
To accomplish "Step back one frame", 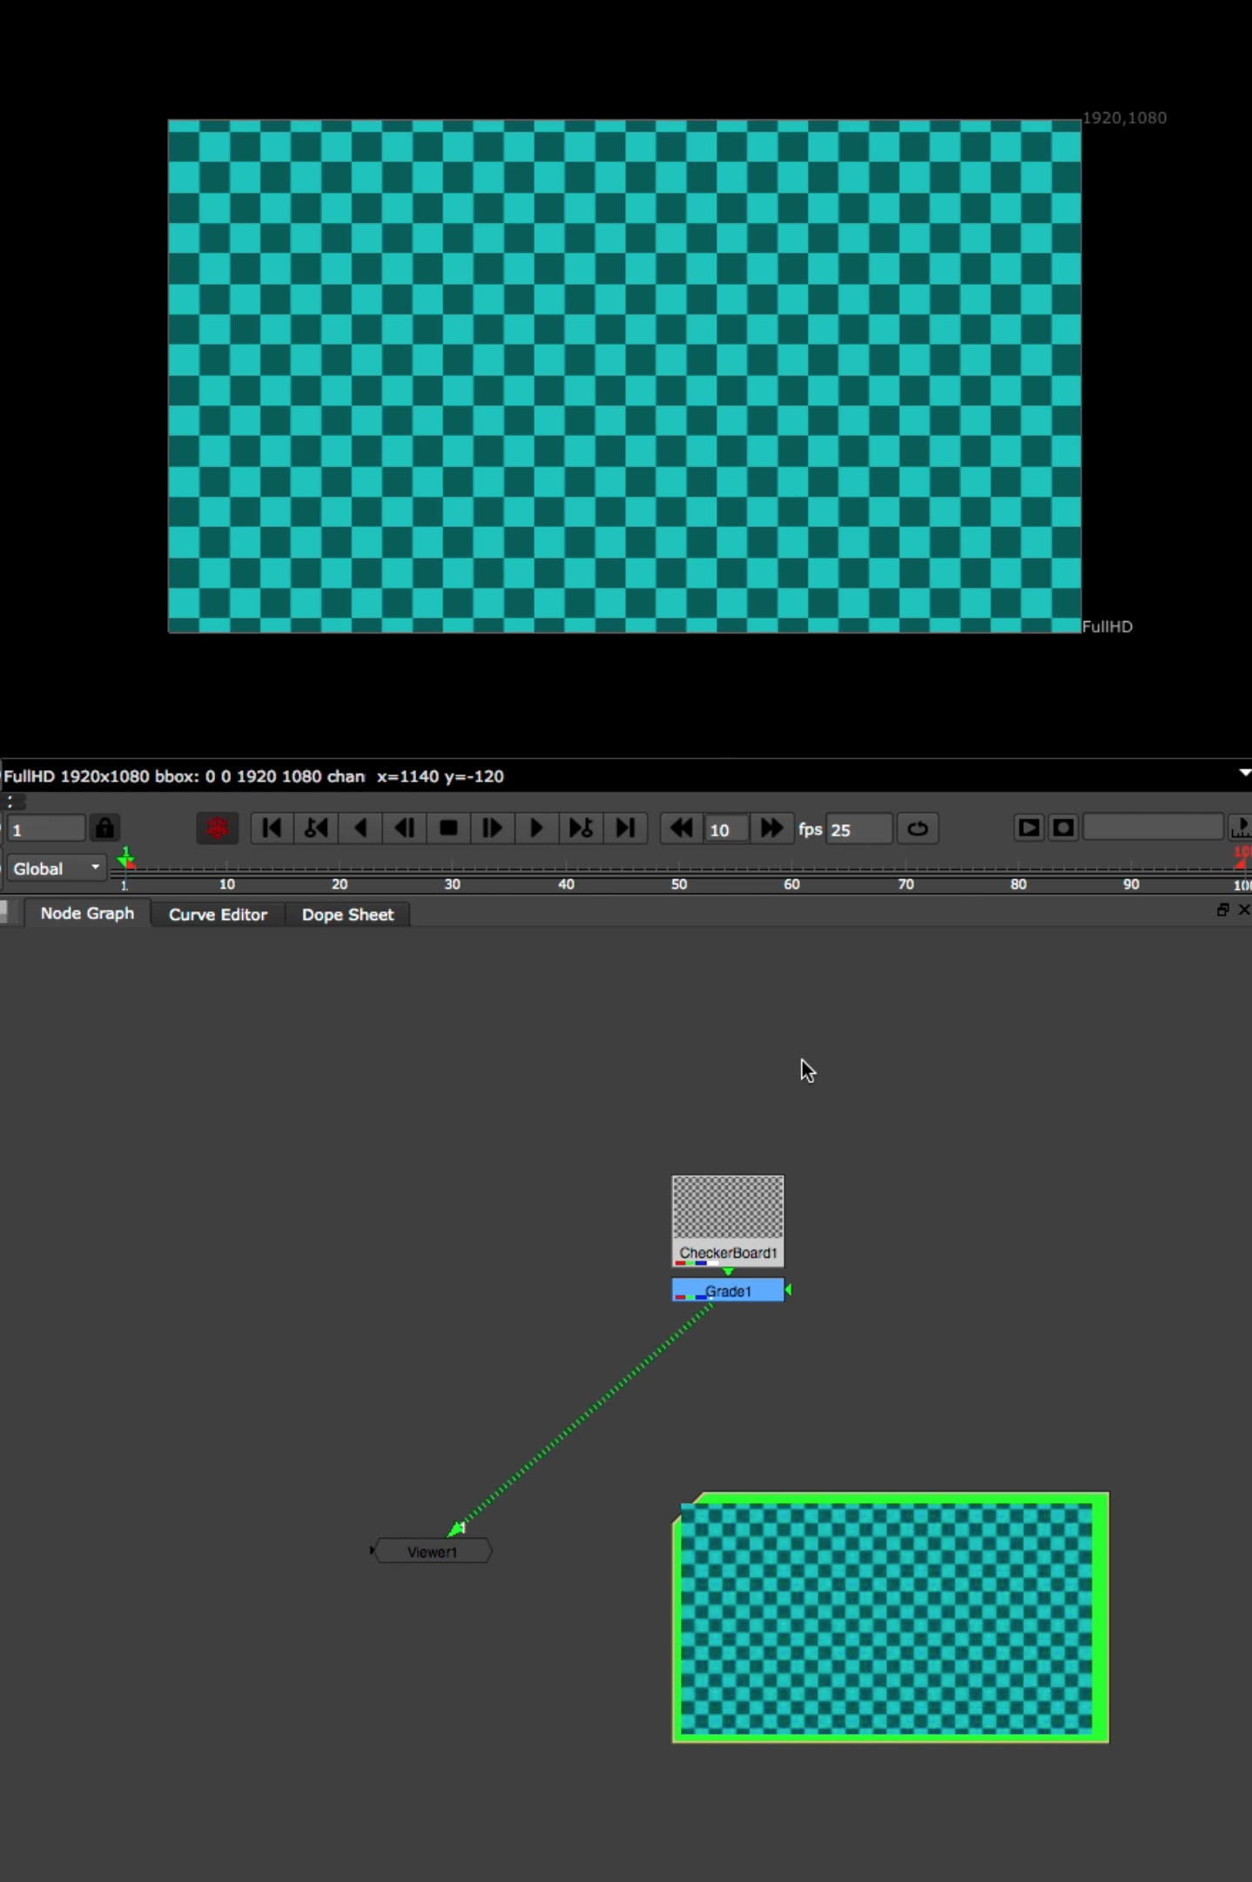I will point(405,828).
